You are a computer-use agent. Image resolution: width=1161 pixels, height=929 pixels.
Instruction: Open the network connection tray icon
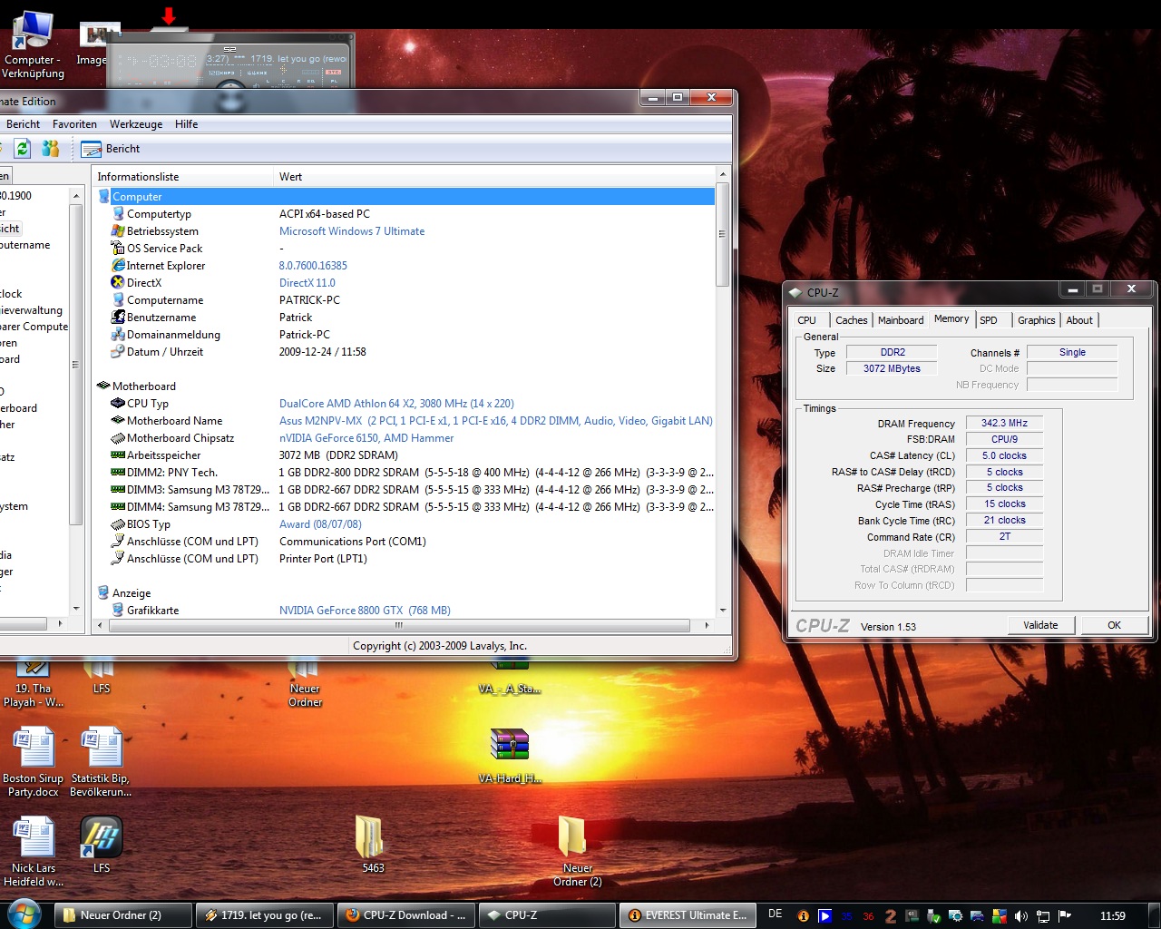click(1043, 916)
